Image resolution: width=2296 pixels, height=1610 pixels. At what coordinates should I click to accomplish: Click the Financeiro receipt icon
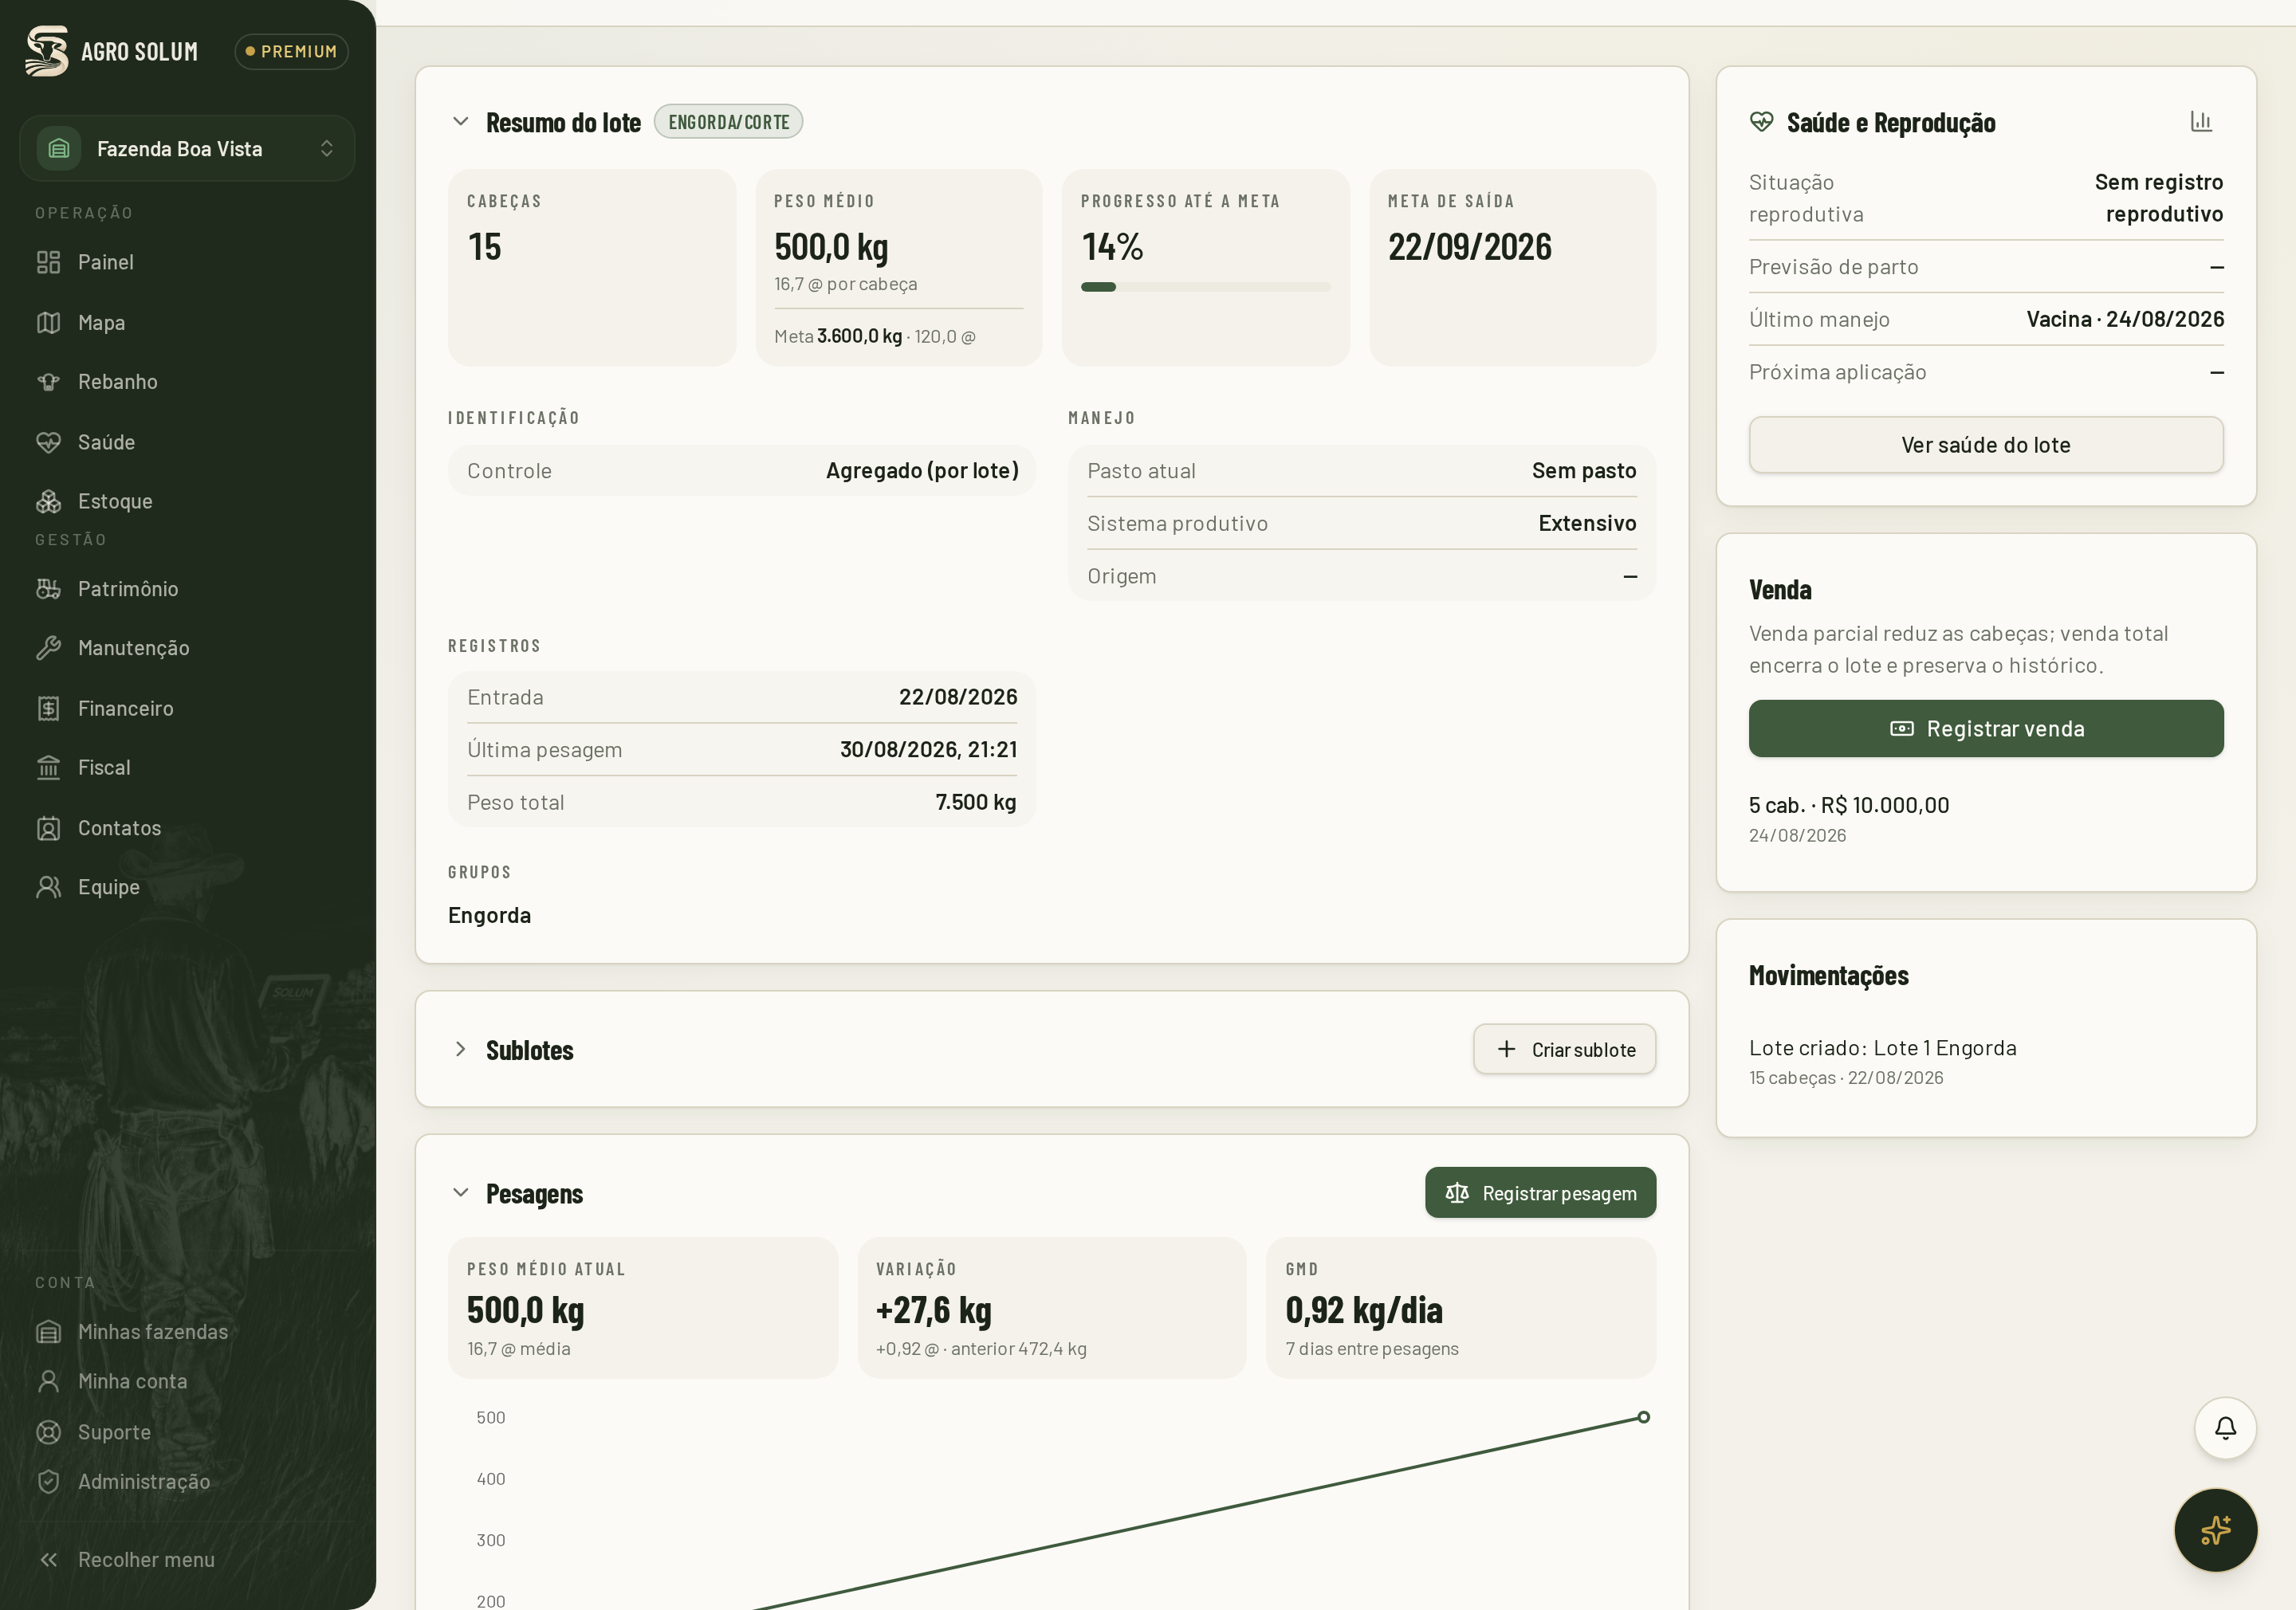(48, 708)
